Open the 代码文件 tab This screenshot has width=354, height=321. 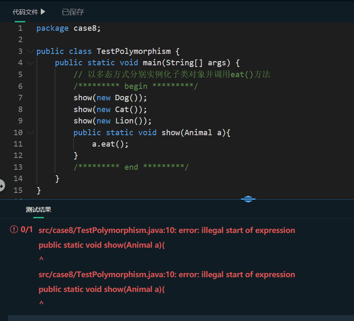tap(25, 12)
